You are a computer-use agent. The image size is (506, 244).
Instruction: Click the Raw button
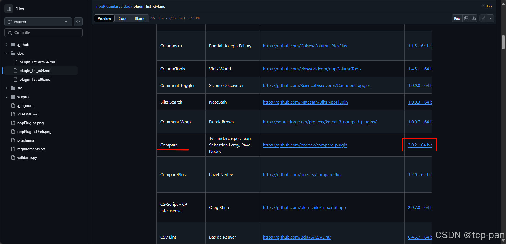pos(457,18)
